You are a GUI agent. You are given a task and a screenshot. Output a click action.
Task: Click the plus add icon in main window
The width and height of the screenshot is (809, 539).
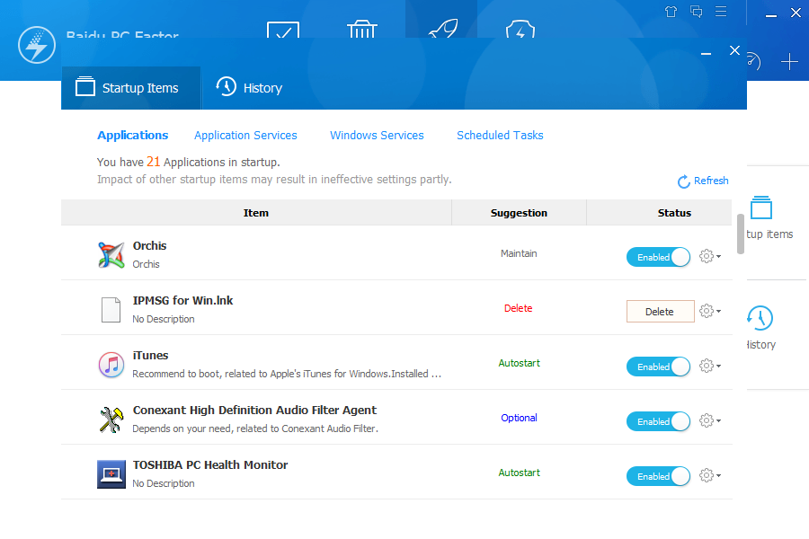tap(789, 62)
